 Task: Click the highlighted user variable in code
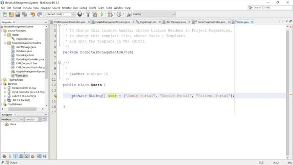coord(112,96)
